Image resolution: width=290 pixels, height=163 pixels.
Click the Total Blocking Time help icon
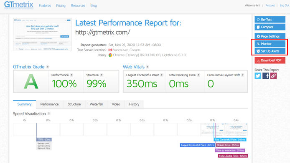(198, 75)
